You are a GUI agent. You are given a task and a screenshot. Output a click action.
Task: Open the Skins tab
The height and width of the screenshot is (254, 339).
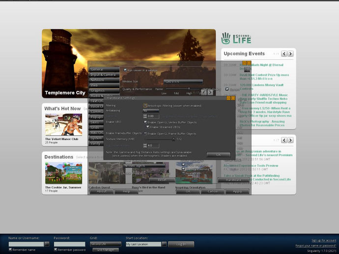click(96, 123)
